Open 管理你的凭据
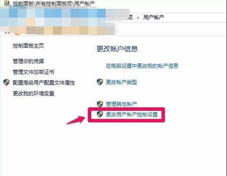This screenshot has height=176, width=227. coord(28,61)
